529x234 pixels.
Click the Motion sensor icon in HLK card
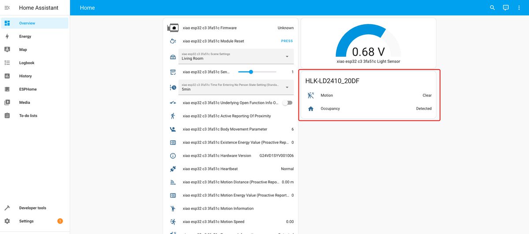pos(311,95)
